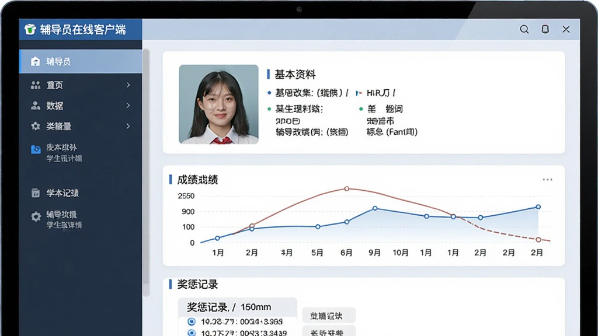Click the flag icon beside HiR text
598x336 pixels.
pos(359,93)
